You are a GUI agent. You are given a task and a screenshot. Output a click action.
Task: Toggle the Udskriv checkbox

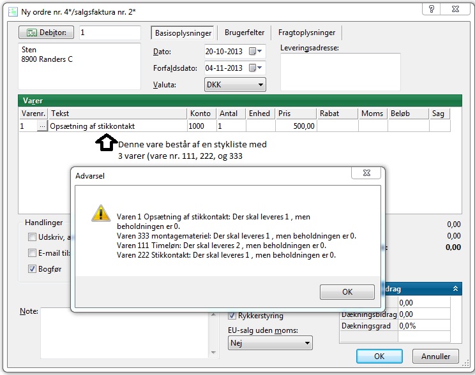coord(32,237)
